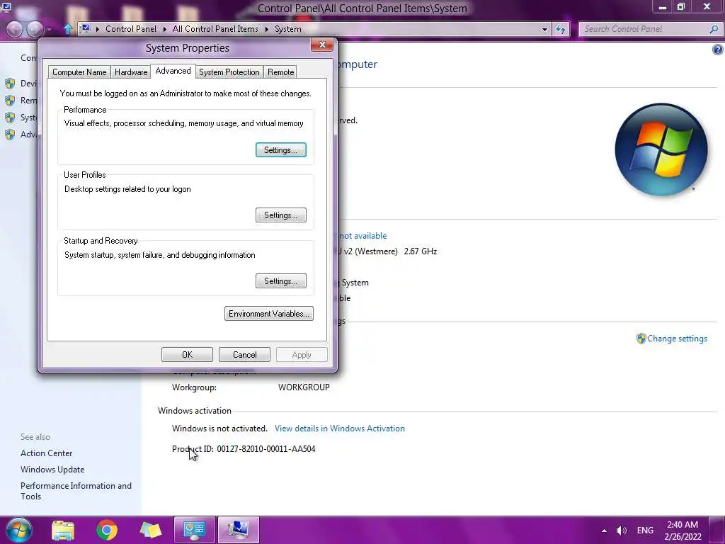
Task: Open Startup and Recovery Settings button
Action: pos(280,280)
